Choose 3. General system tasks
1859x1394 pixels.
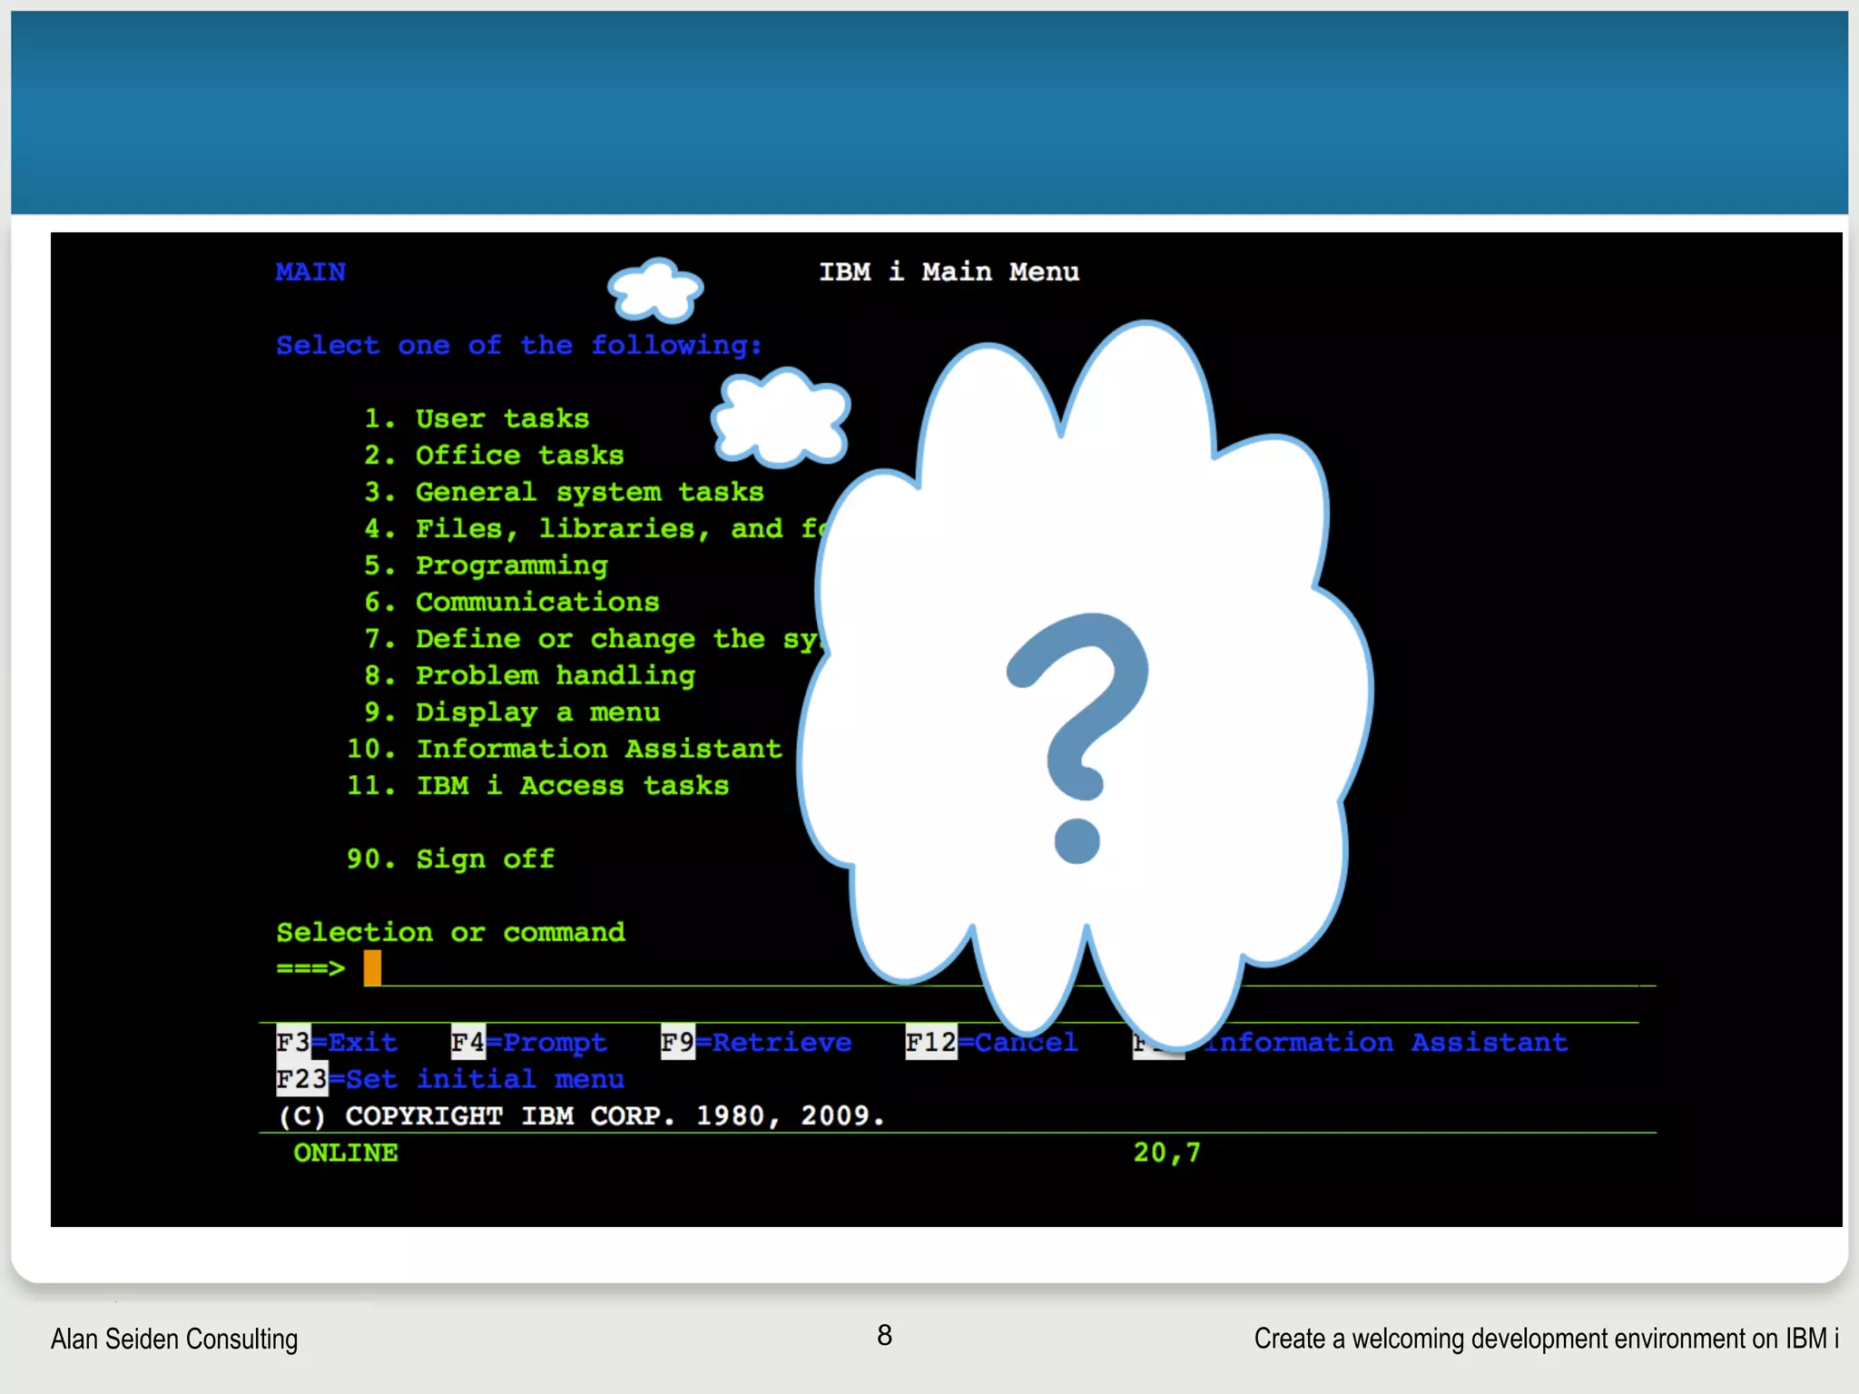point(564,492)
